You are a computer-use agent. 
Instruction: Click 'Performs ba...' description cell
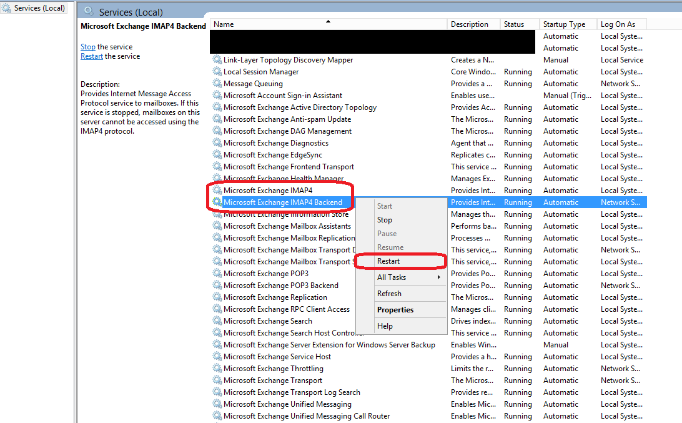473,226
